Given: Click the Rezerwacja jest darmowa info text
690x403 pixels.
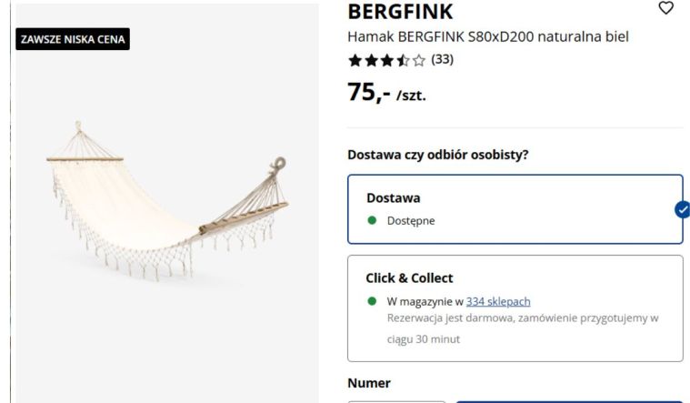Looking at the screenshot, I should [x=522, y=318].
